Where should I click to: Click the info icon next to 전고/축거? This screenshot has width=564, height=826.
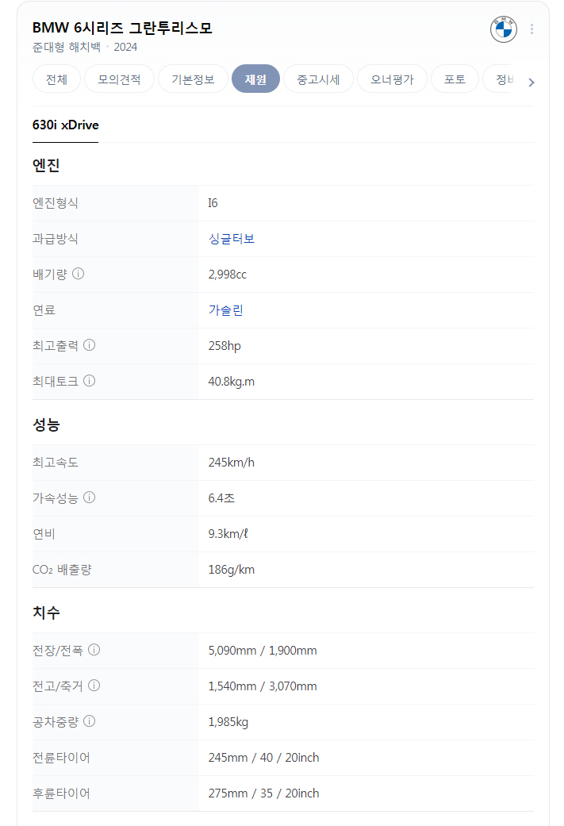[x=94, y=686]
